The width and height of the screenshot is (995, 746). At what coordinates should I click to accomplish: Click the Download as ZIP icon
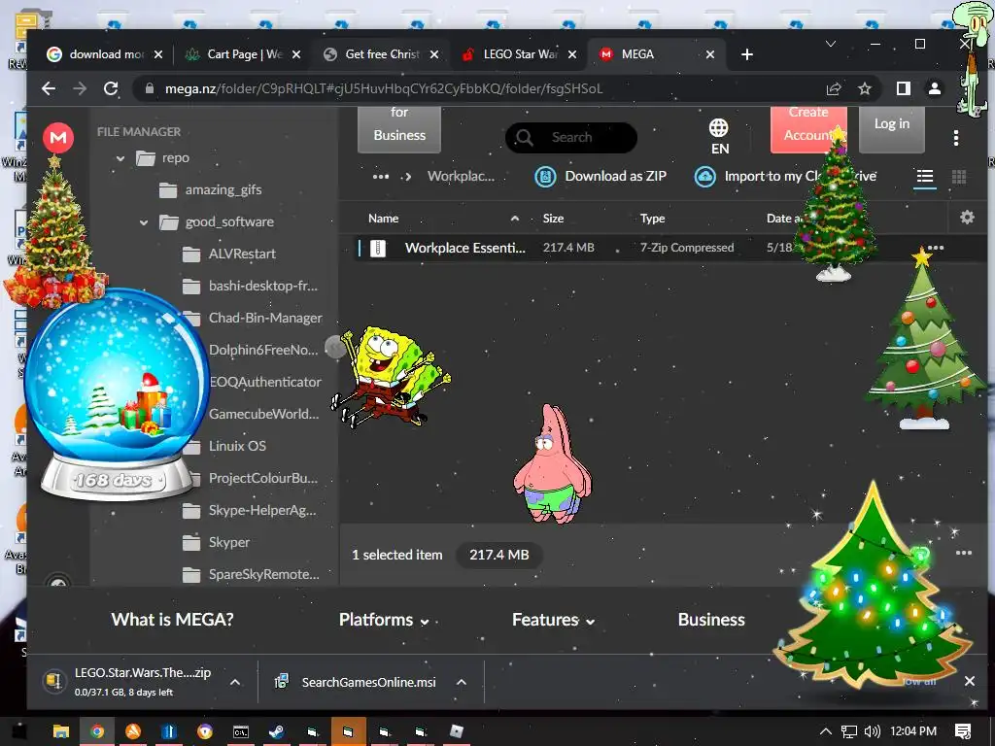[545, 177]
